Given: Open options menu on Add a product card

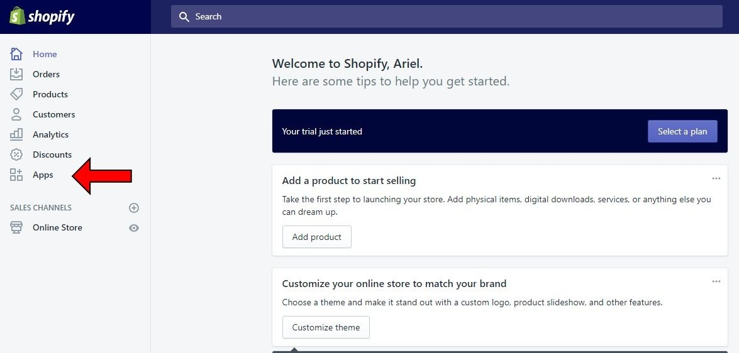Looking at the screenshot, I should pos(716,178).
